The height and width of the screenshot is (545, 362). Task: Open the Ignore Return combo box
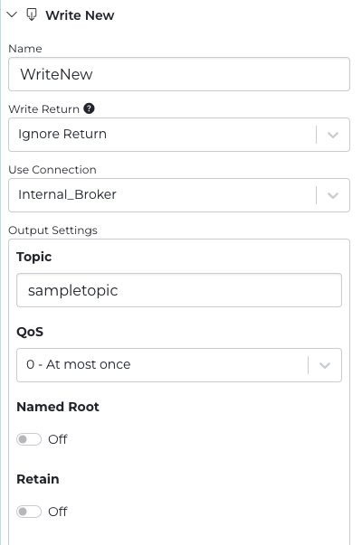tap(179, 135)
